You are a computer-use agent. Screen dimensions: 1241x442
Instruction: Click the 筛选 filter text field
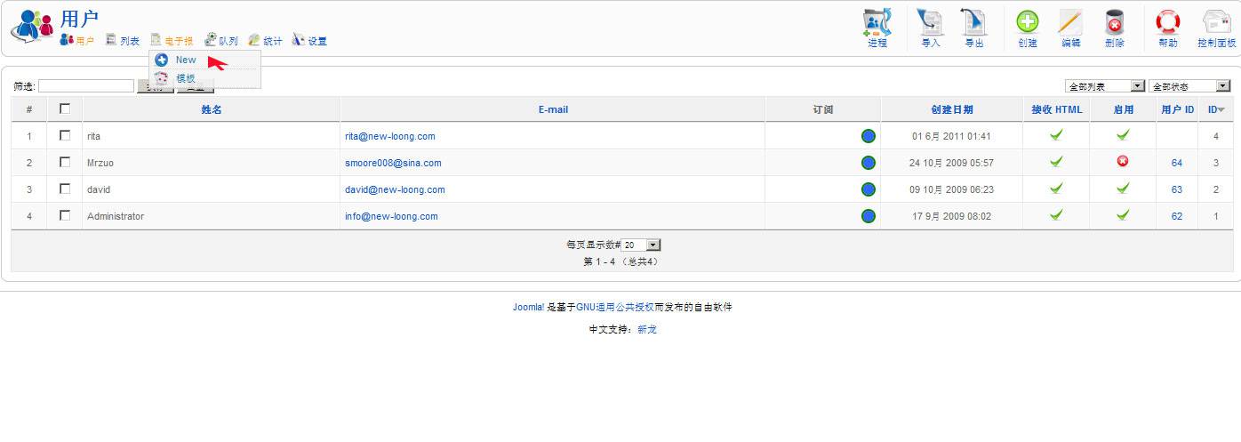click(86, 86)
